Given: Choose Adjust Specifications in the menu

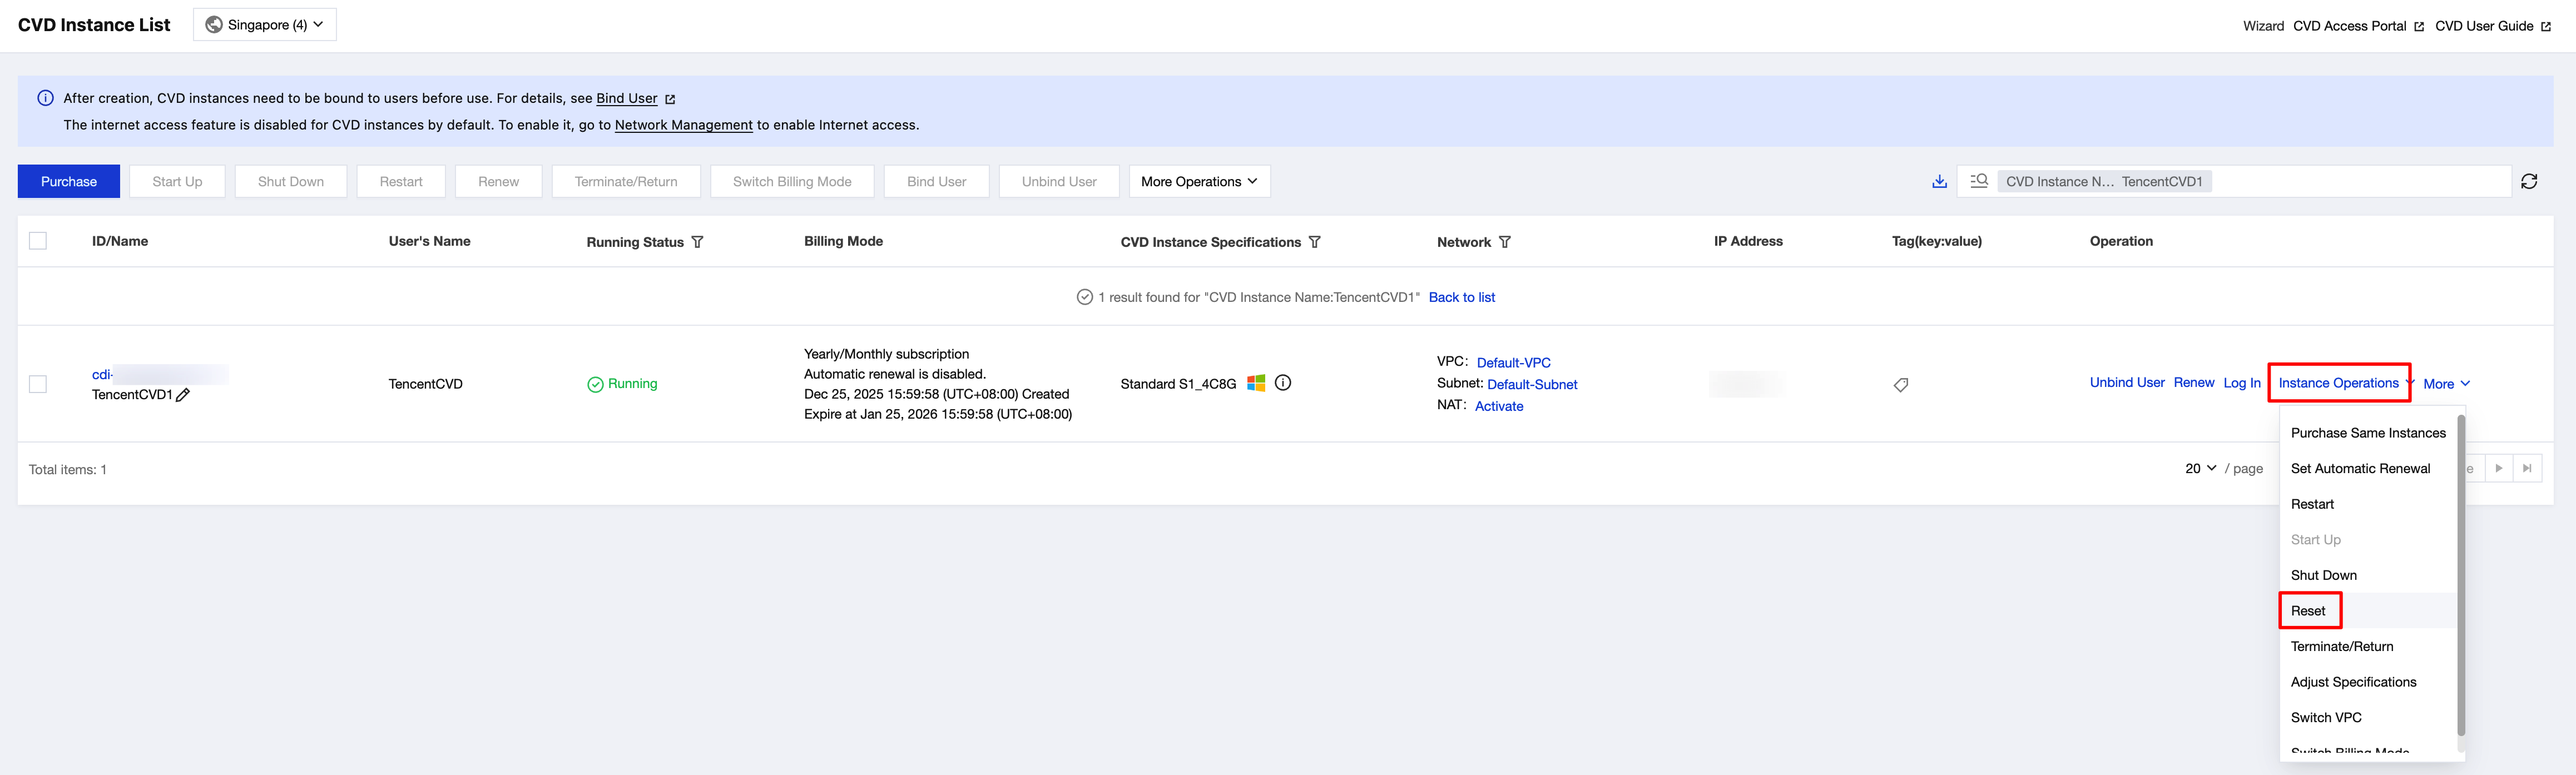Looking at the screenshot, I should (x=2353, y=682).
